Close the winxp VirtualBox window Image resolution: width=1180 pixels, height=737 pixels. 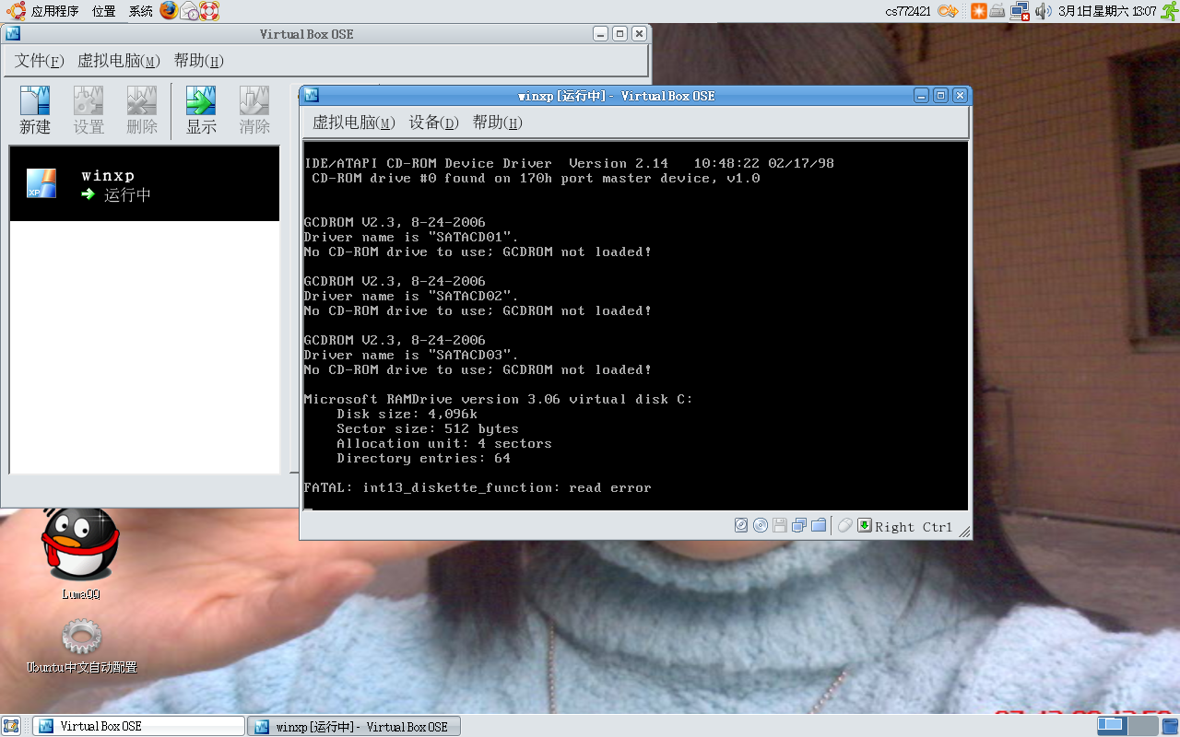[x=960, y=95]
